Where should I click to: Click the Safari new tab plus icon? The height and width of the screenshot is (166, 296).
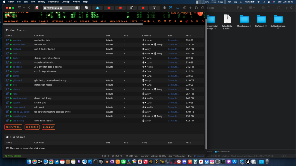[190, 8]
